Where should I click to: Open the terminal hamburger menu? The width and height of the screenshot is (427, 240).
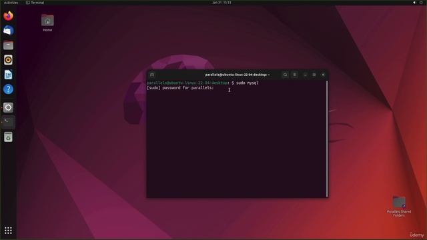(295, 75)
